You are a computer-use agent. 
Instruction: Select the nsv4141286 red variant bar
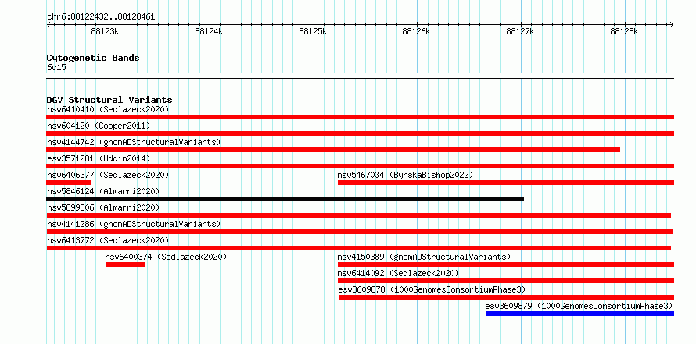coord(360,232)
